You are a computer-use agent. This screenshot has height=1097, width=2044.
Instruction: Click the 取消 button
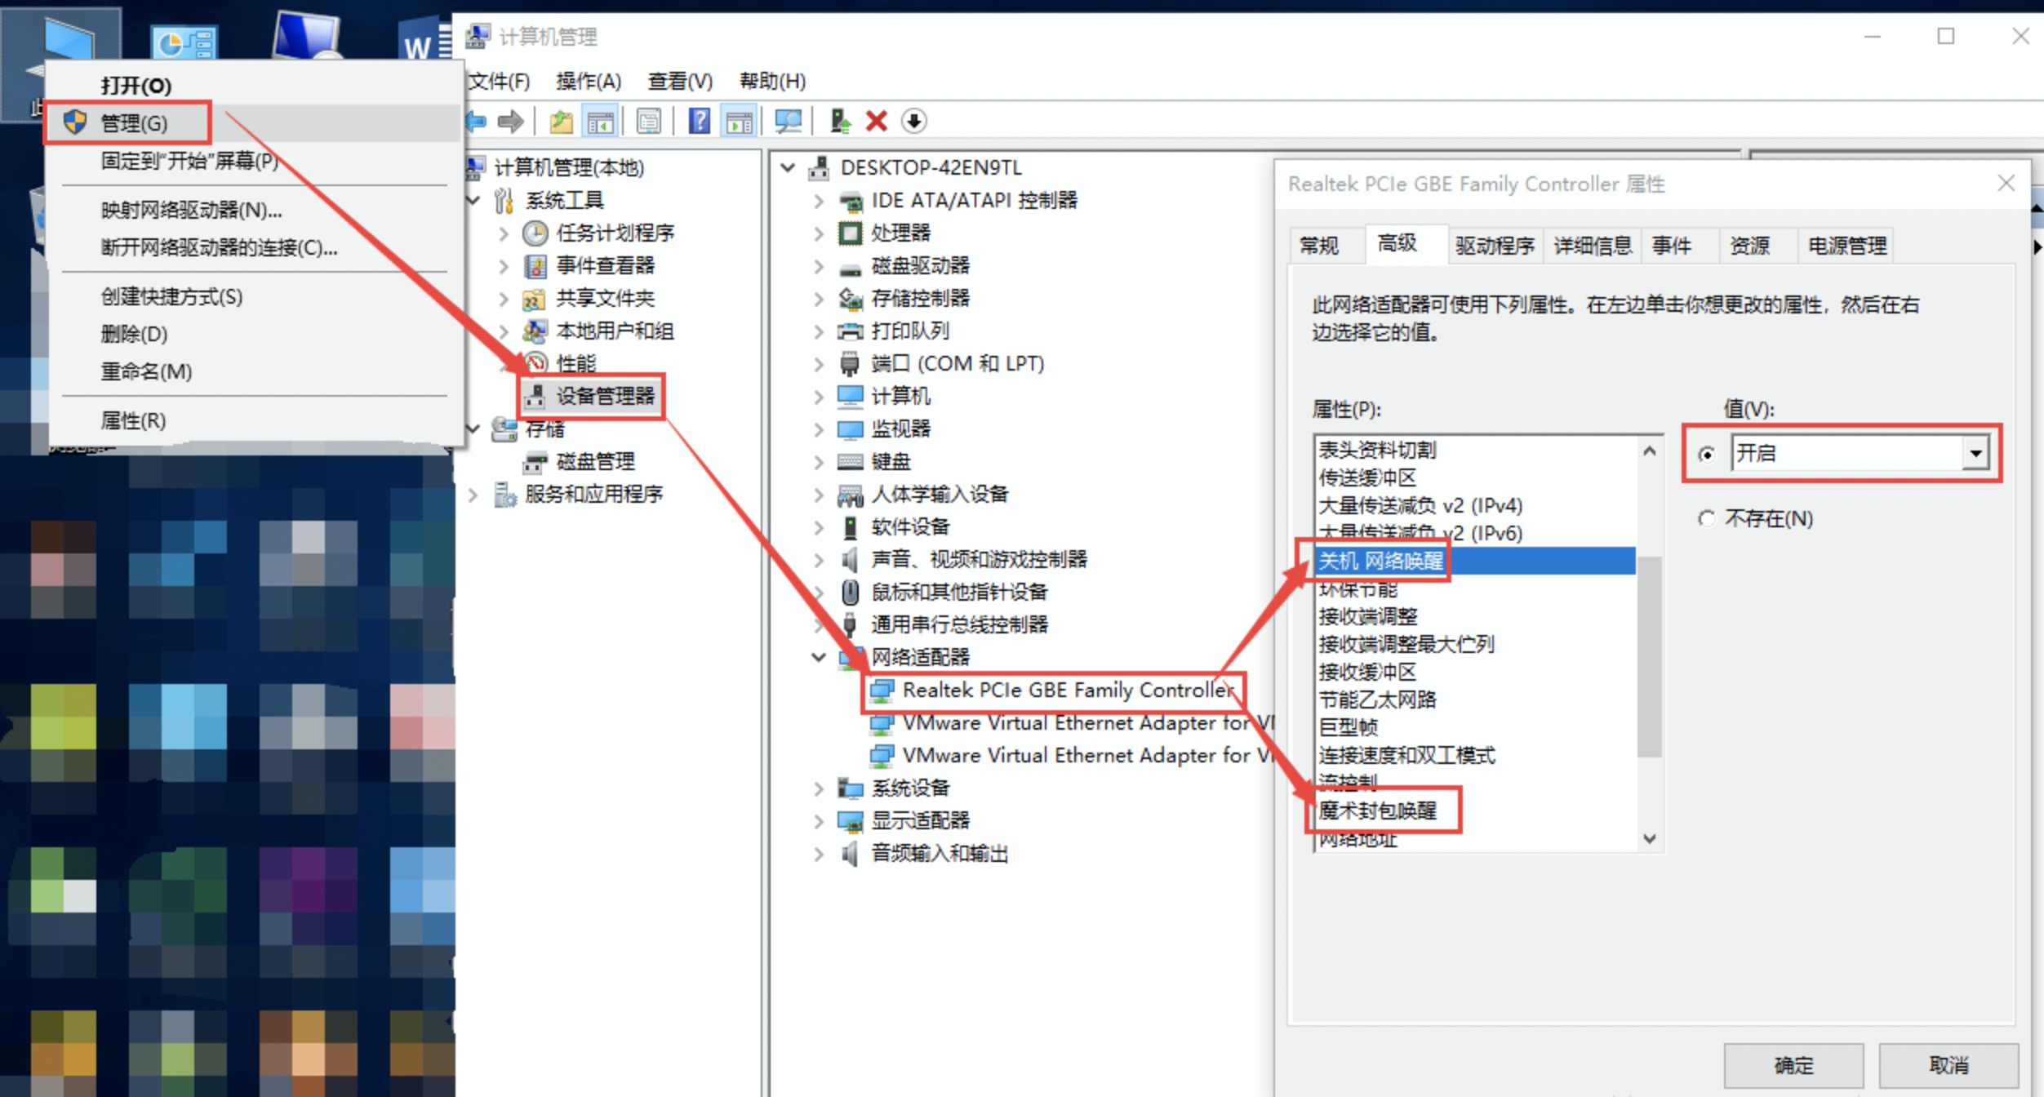coord(1948,1065)
